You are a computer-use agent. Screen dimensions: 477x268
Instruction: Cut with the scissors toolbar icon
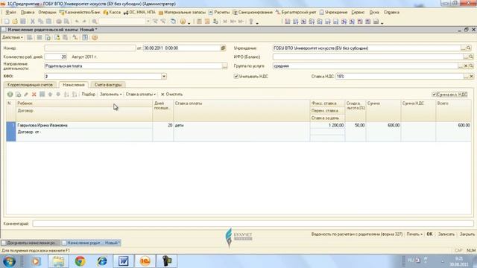point(33,22)
